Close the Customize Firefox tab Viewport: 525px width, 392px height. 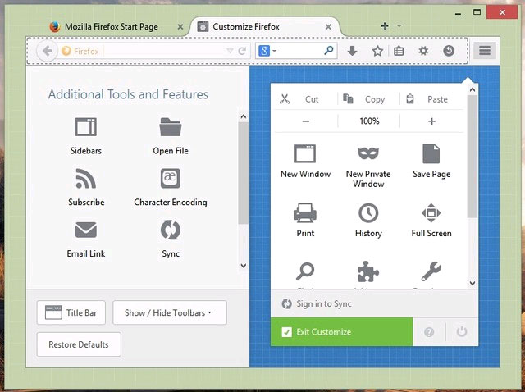click(x=328, y=27)
